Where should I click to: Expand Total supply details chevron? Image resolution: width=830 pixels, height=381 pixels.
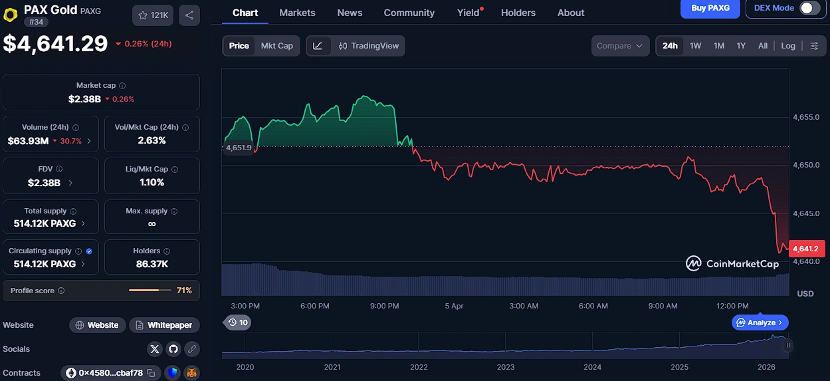pos(83,223)
